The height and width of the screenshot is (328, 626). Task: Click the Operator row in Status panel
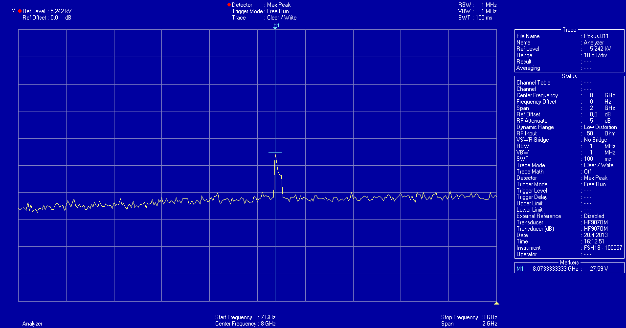554,254
